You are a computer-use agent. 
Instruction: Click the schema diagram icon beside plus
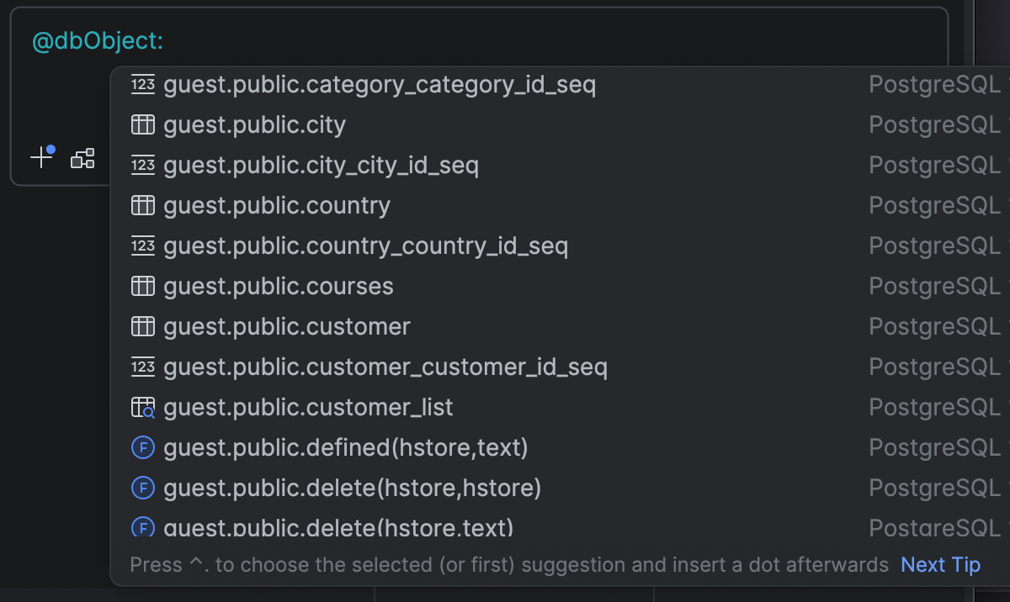(x=82, y=158)
